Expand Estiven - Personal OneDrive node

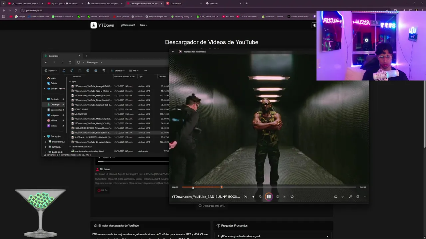tap(44, 89)
